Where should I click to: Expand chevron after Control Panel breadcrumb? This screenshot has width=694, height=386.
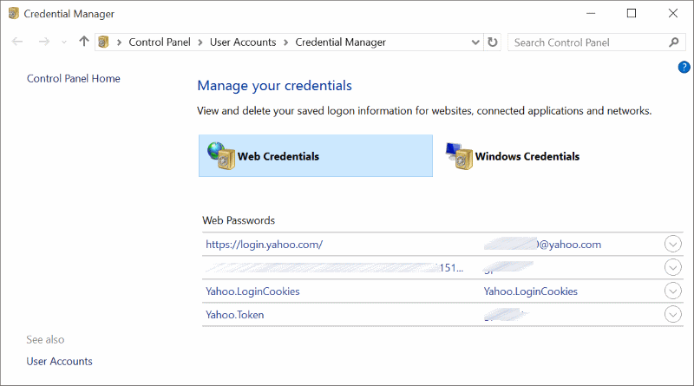coord(200,43)
